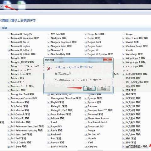Select the MS UI Gothic font name

tap(21, 143)
